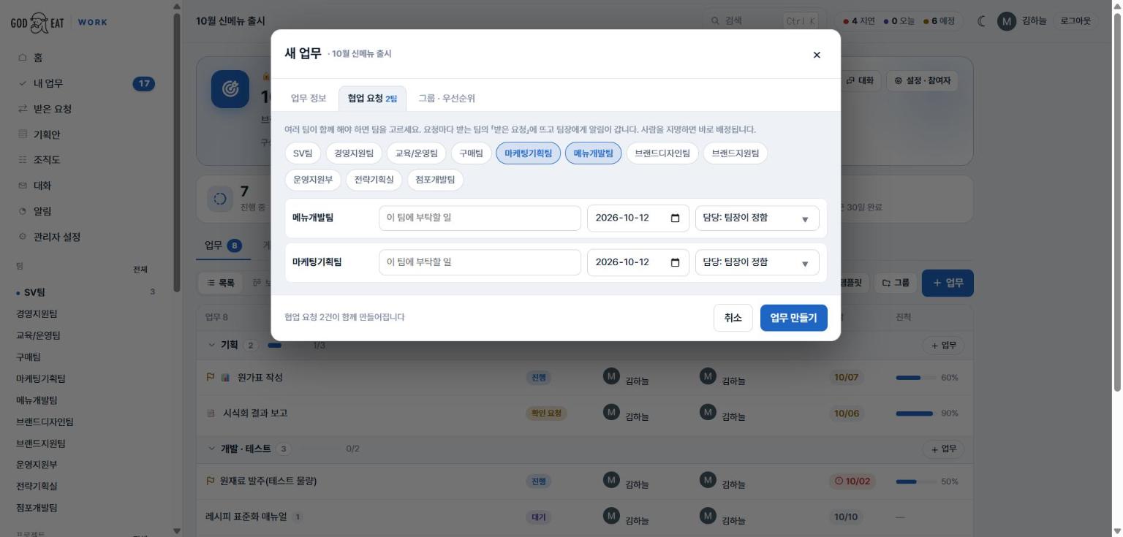This screenshot has height=537, width=1123.
Task: Open 기획안 in the sidebar
Action: (86, 134)
